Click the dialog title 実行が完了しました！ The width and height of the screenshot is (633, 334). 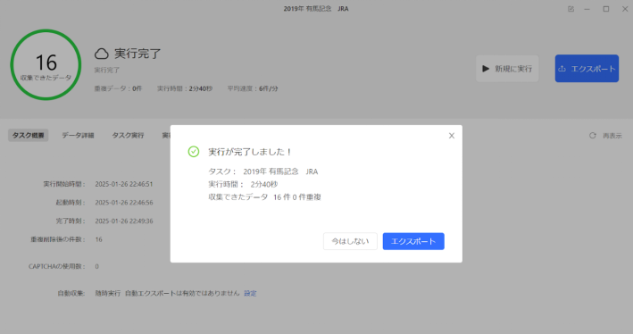(250, 152)
